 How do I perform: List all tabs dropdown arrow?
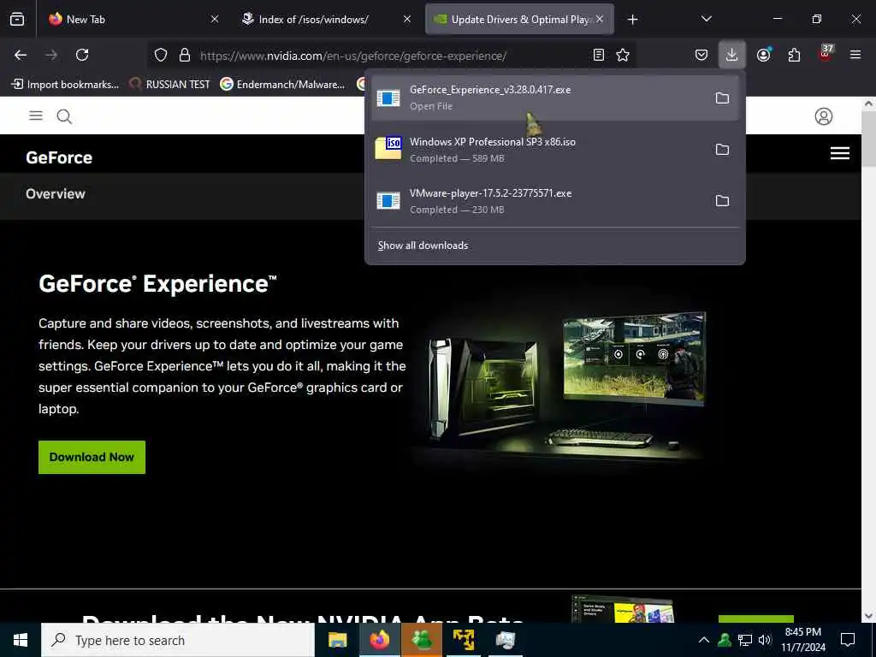click(706, 19)
